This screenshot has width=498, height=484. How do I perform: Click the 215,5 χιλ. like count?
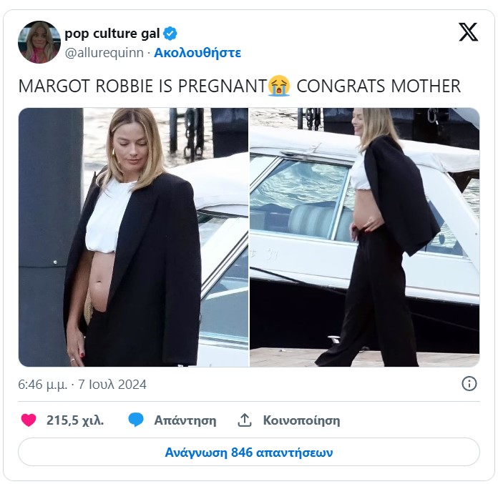click(x=75, y=420)
